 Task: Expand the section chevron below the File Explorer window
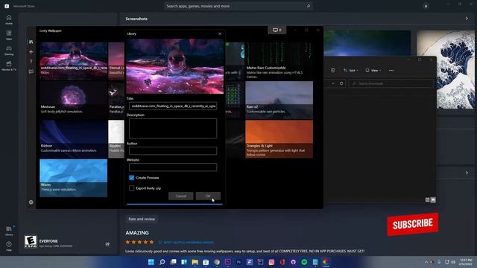467,173
